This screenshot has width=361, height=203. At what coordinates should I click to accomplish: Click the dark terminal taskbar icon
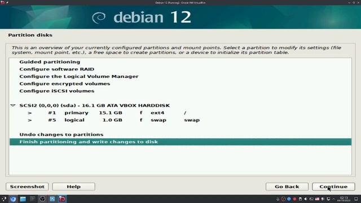click(33, 199)
